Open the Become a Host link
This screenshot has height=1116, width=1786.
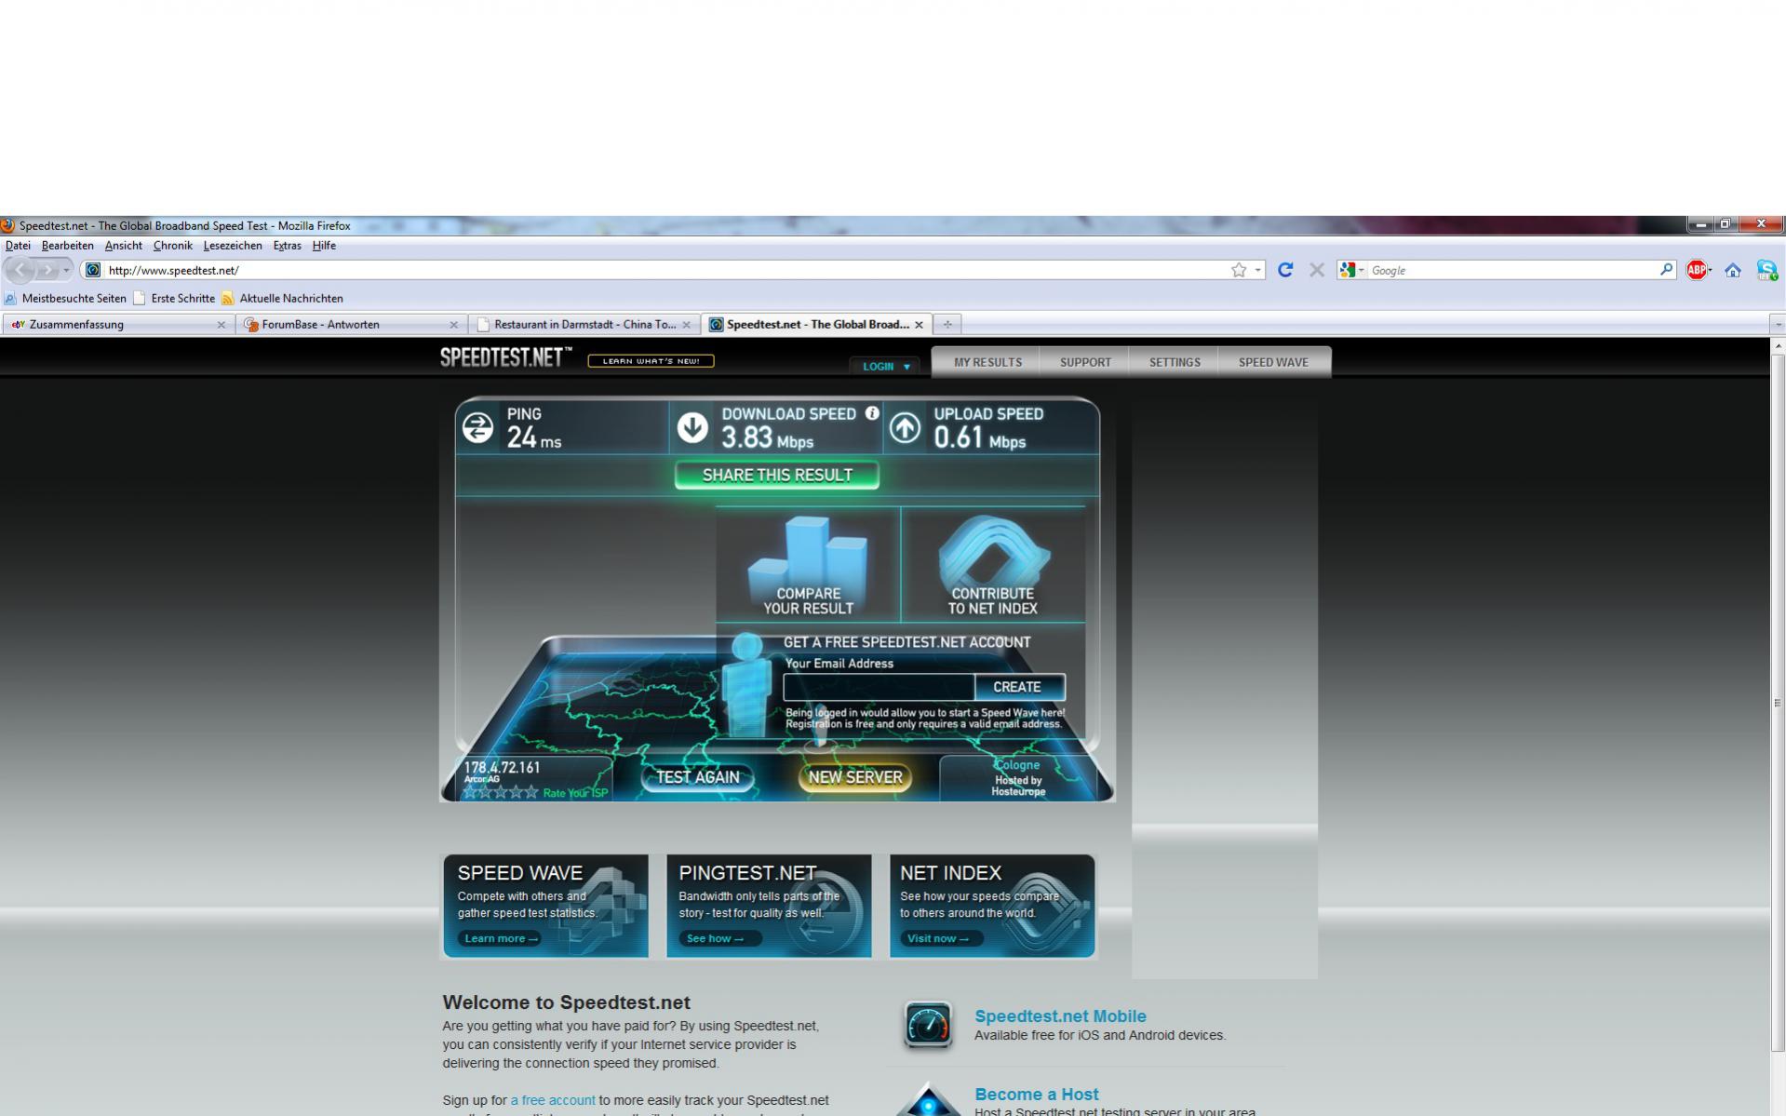pyautogui.click(x=1036, y=1095)
